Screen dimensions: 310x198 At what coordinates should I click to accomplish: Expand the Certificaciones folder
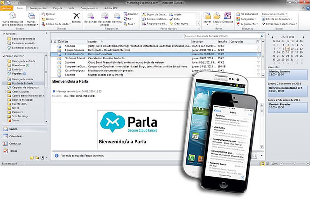click(x=5, y=91)
